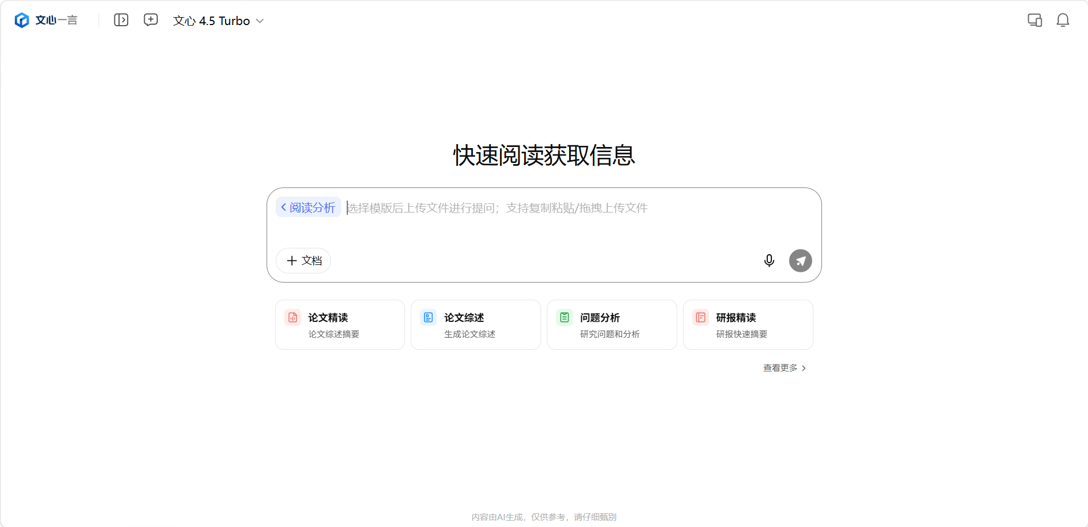Select the 研报精读 template card

click(748, 325)
